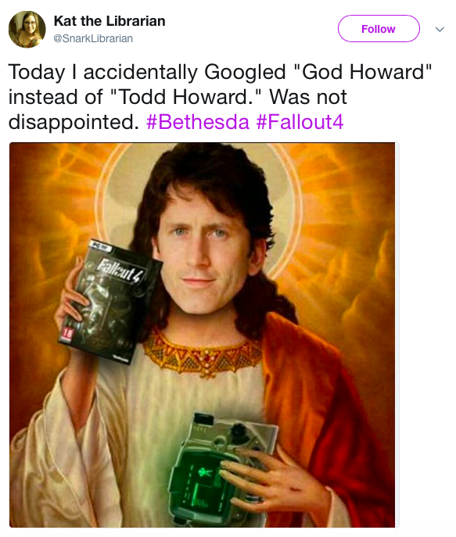Viewport: 456px width, 537px height.
Task: Open the #Fallout4 hashtag
Action: click(300, 122)
